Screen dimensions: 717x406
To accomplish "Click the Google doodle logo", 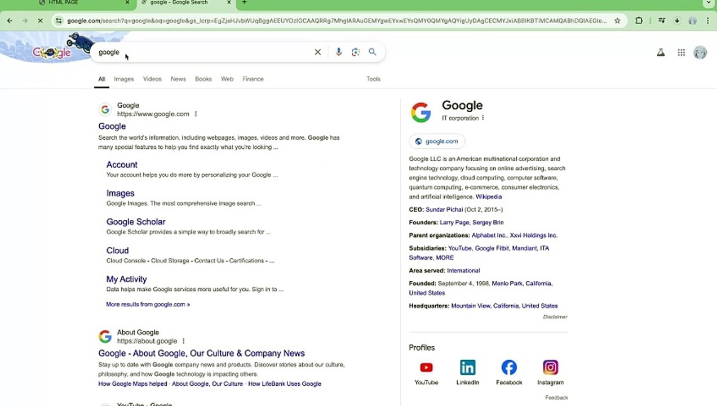I will tap(52, 52).
